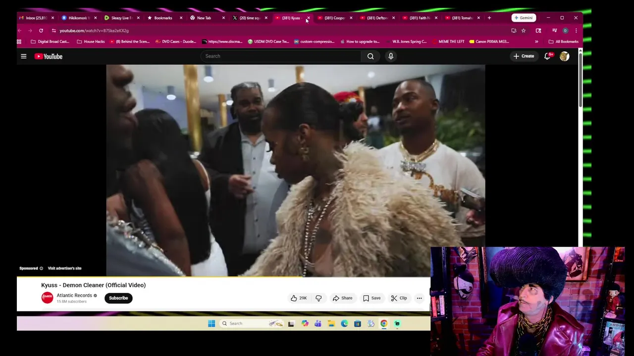Dislike the video with thumbs down
634x356 pixels.
point(318,298)
